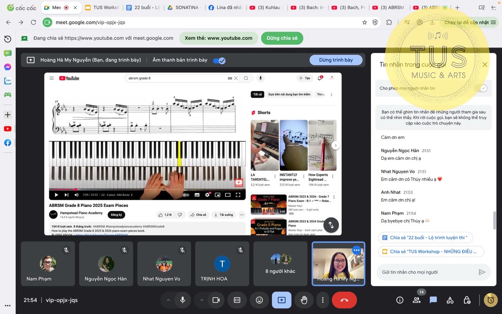Toggle camera in Meet control bar

tap(216, 300)
